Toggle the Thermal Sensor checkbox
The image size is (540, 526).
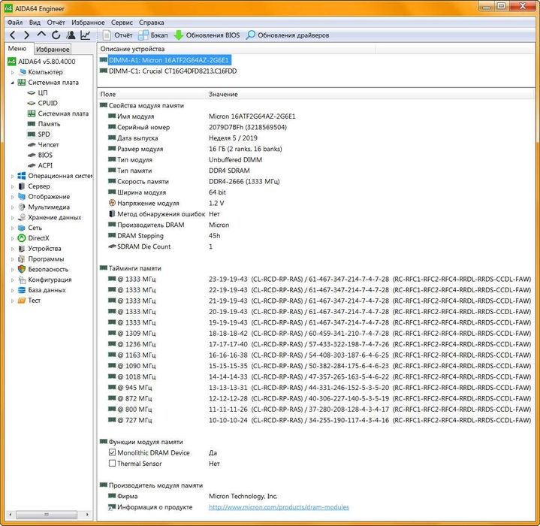112,464
